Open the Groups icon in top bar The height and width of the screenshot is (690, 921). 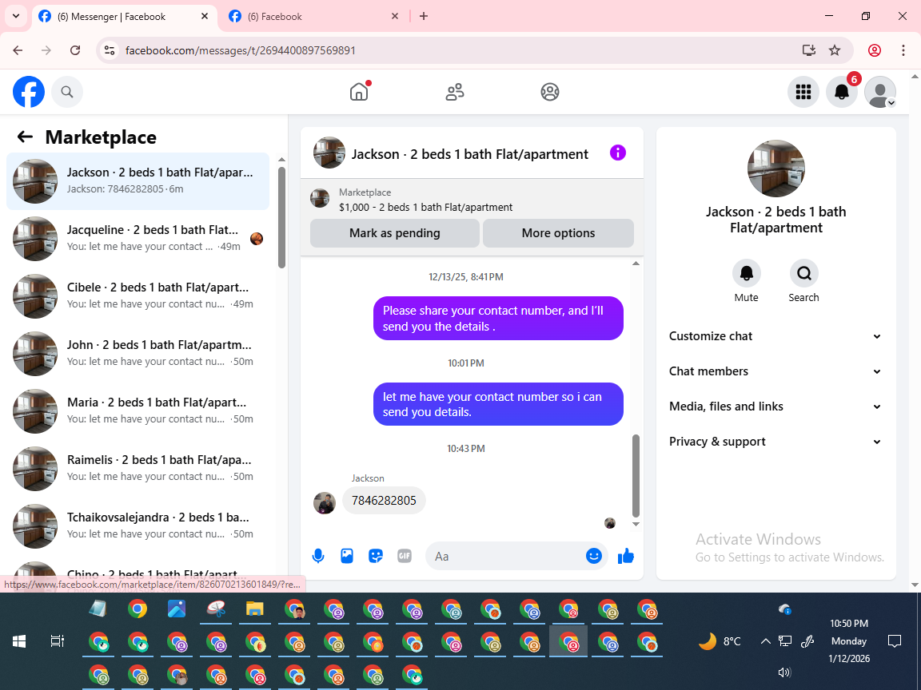click(550, 92)
